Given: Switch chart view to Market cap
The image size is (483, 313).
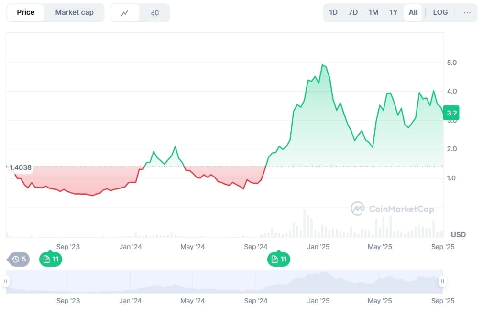Looking at the screenshot, I should click(x=74, y=12).
